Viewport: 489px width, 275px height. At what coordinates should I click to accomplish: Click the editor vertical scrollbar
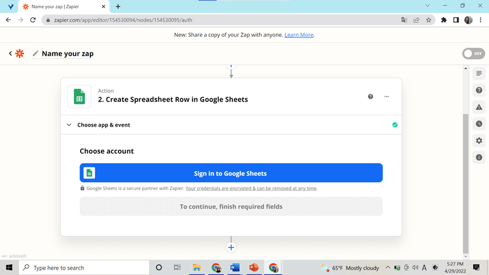tap(466, 184)
